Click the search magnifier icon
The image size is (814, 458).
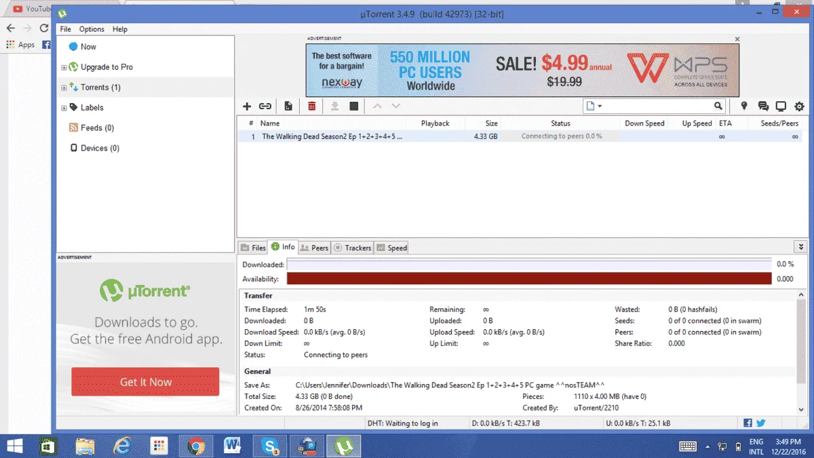pyautogui.click(x=718, y=106)
